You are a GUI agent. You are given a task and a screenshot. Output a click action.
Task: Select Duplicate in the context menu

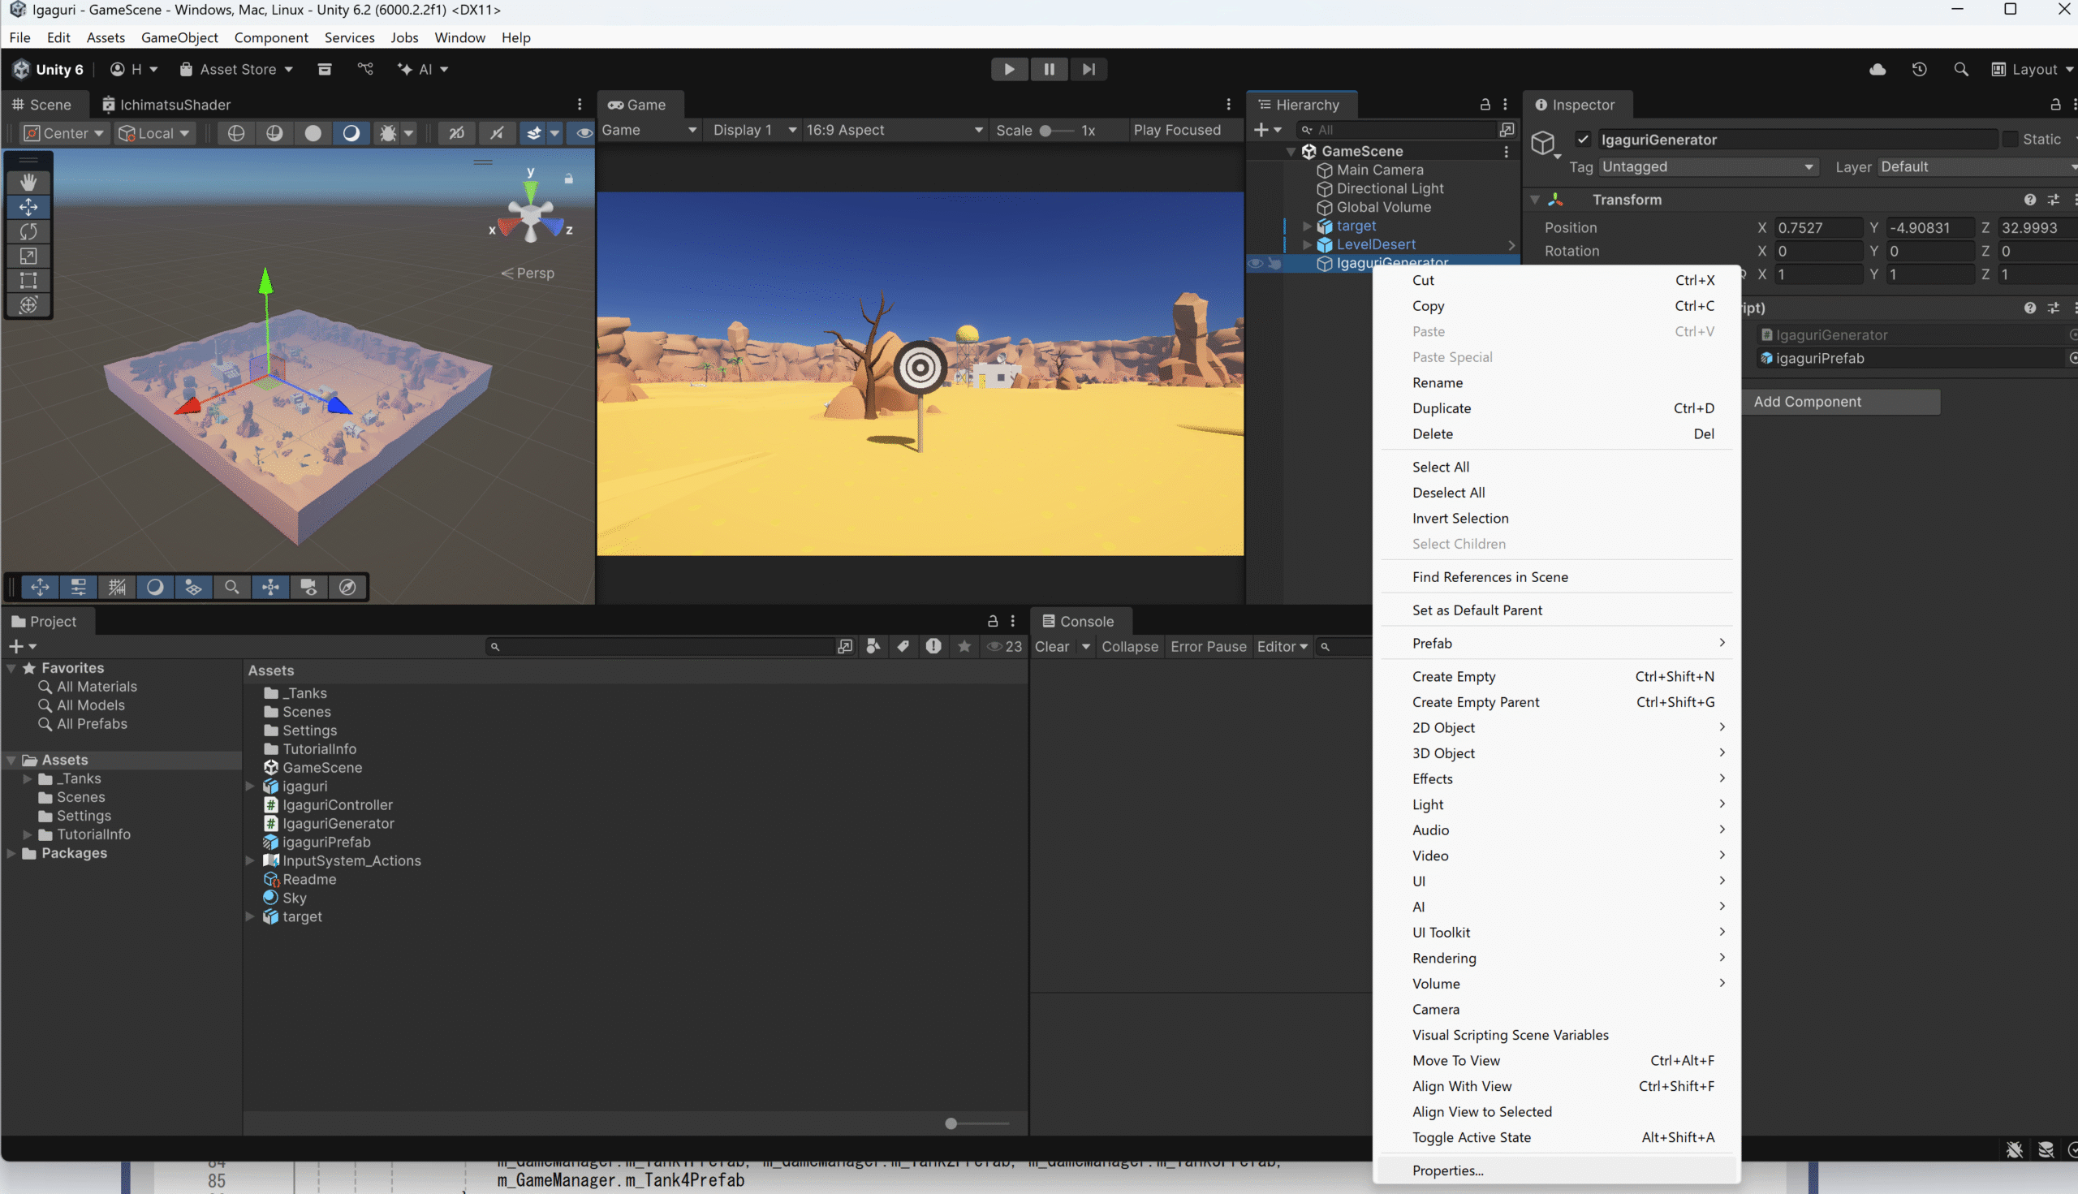[x=1442, y=408]
